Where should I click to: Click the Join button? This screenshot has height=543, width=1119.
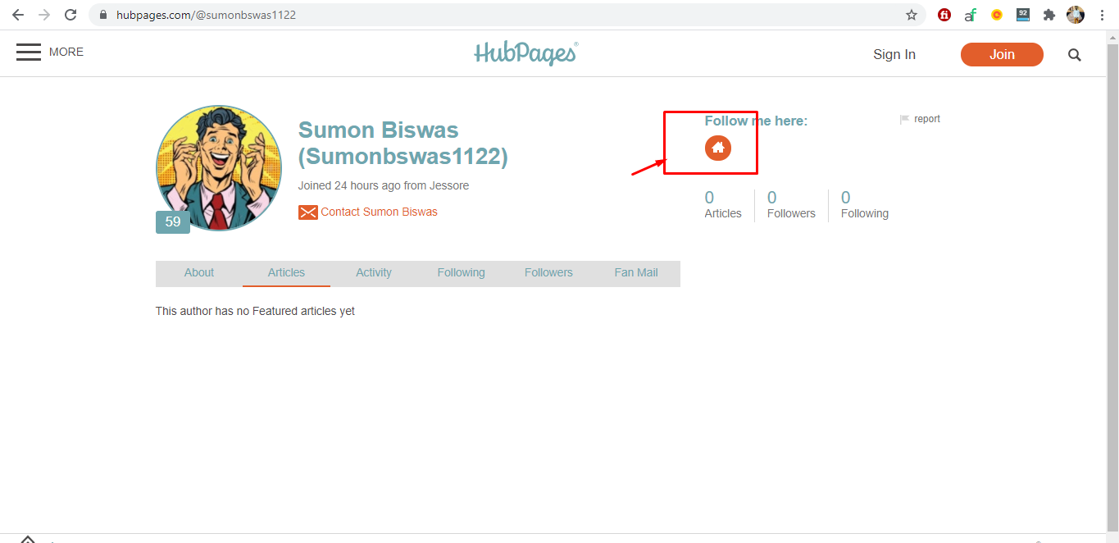point(1002,55)
